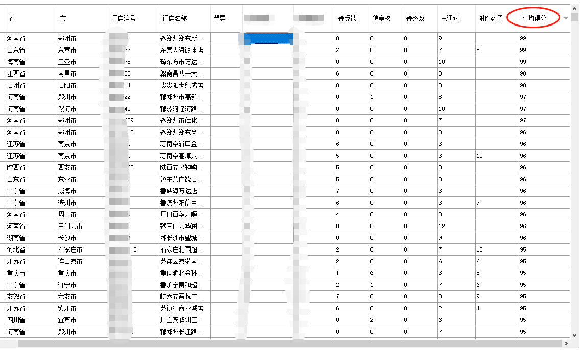The image size is (580, 350).
Task: Click the 市 column header
Action: pos(63,19)
